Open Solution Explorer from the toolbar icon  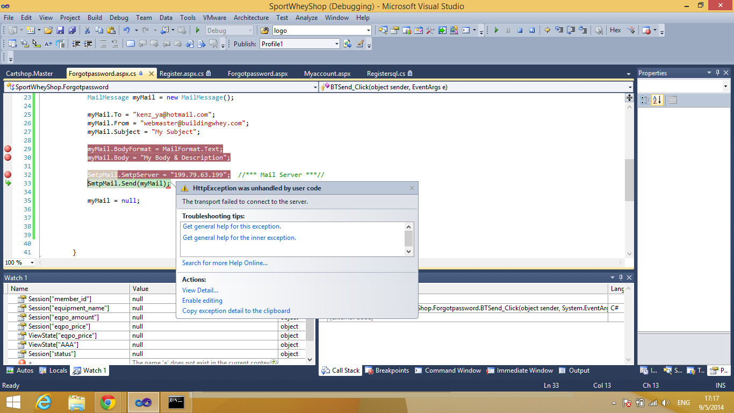383,31
